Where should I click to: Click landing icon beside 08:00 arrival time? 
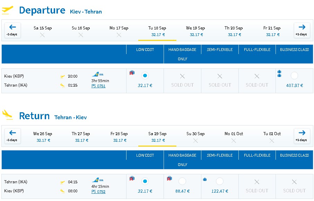pyautogui.click(x=62, y=191)
